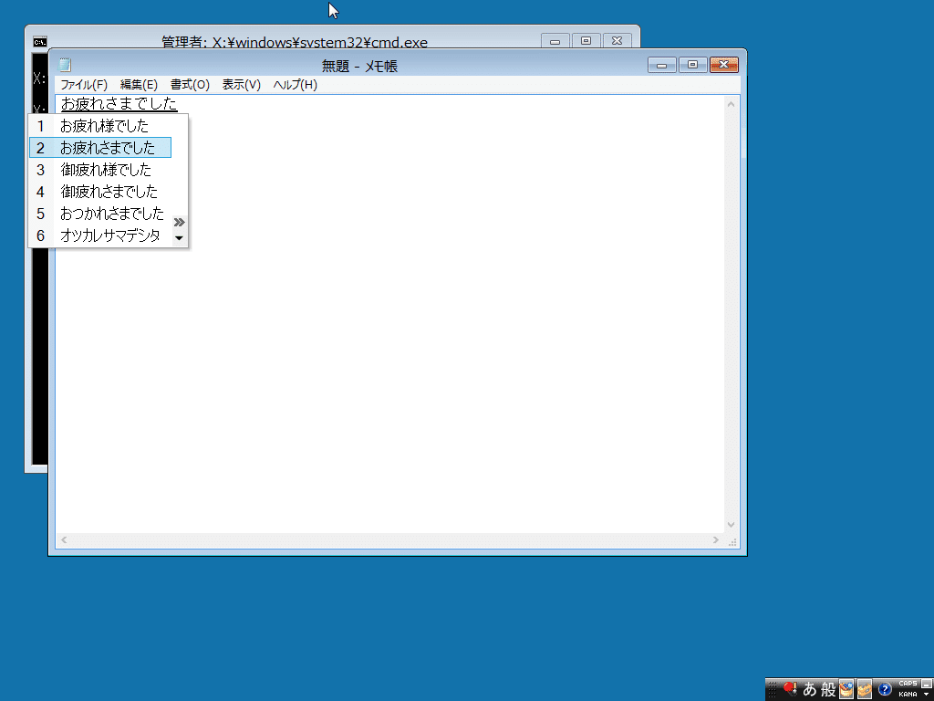Viewport: 934px width, 701px height.
Task: Click the Notepad icon in title bar
Action: pyautogui.click(x=65, y=65)
